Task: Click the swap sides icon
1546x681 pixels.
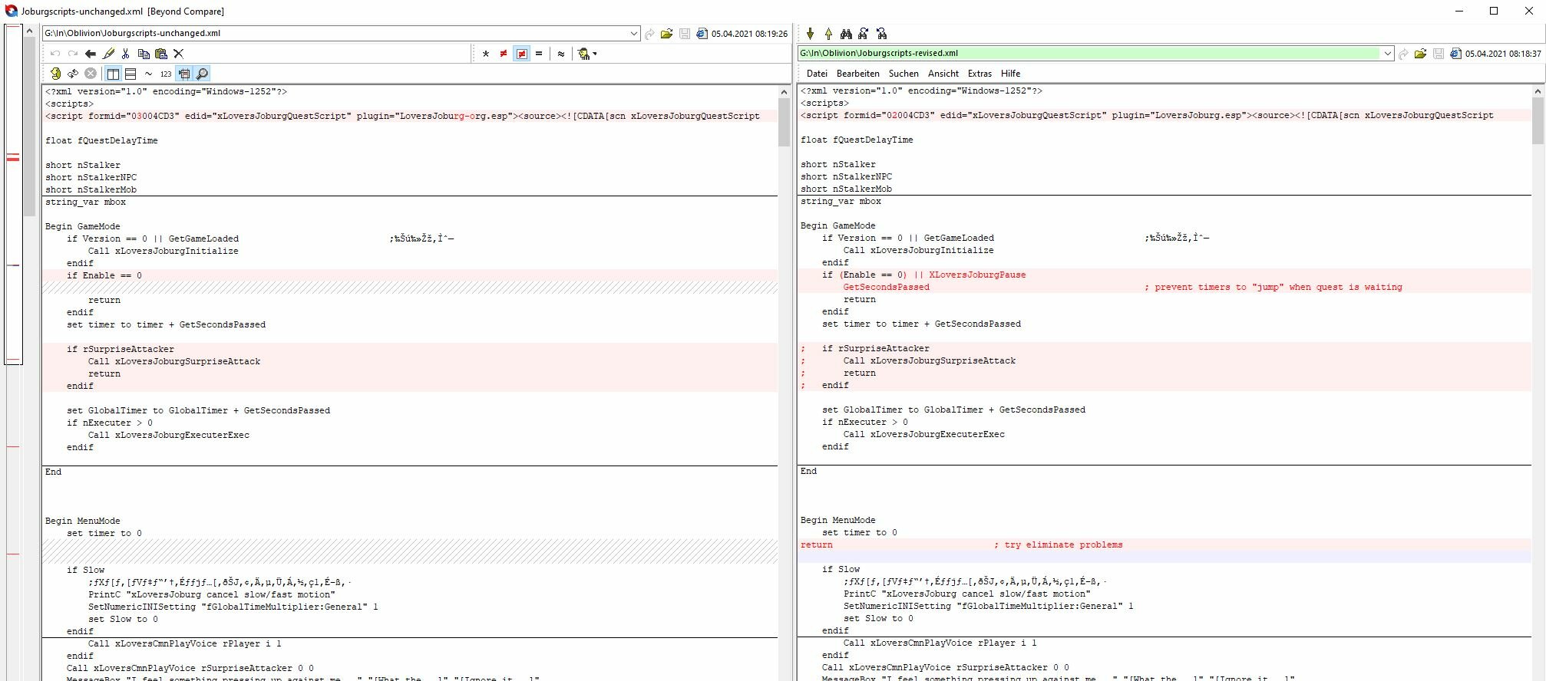Action: pos(73,74)
